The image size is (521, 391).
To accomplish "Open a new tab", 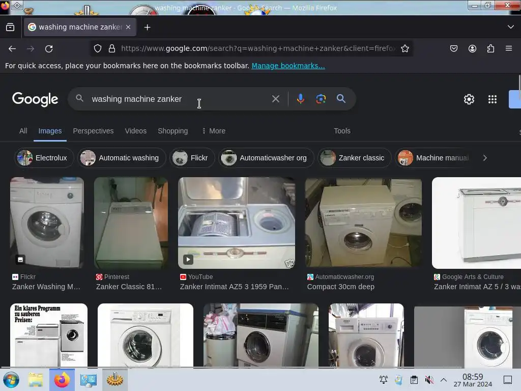I will click(x=147, y=27).
